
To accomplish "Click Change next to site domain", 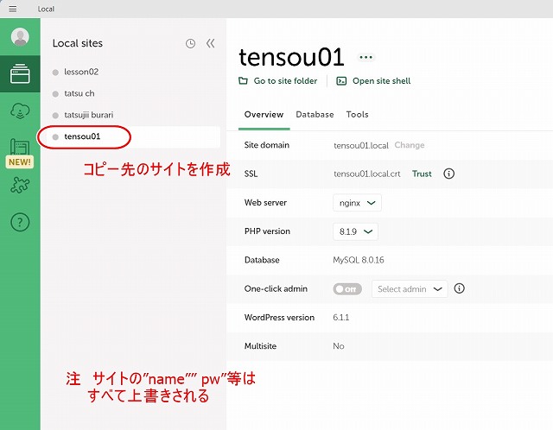I will [x=410, y=145].
